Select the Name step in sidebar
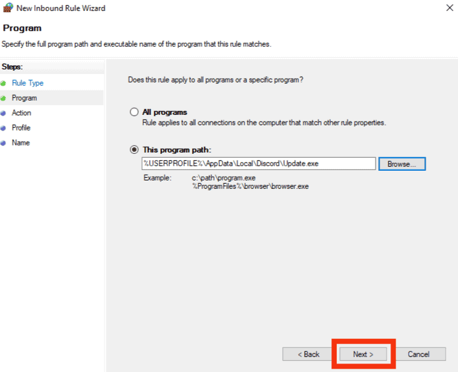This screenshot has height=372, width=458. coord(21,143)
